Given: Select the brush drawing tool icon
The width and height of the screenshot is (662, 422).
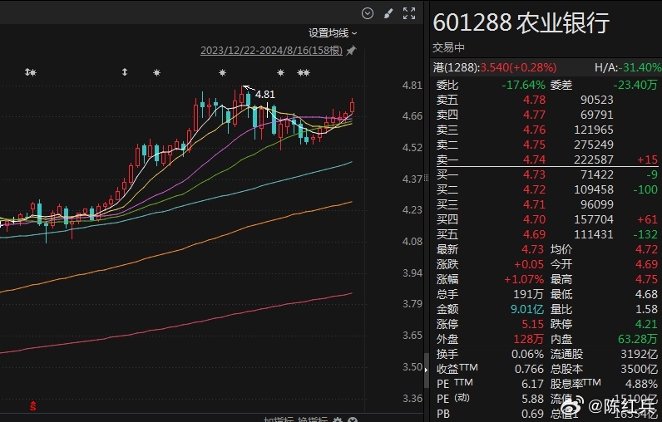Looking at the screenshot, I should tap(388, 13).
